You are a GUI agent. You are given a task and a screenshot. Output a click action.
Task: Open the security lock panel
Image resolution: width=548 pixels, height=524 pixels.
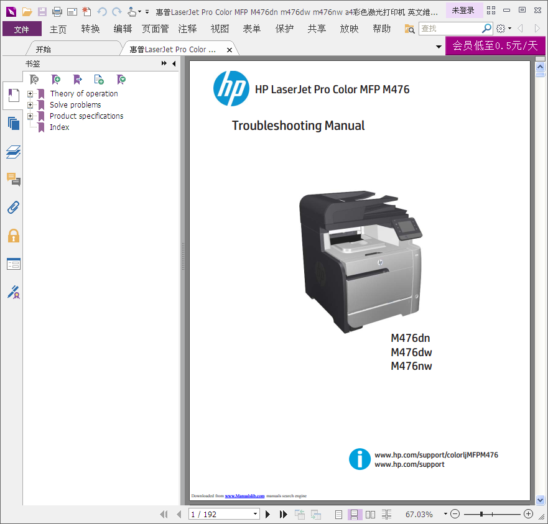13,236
